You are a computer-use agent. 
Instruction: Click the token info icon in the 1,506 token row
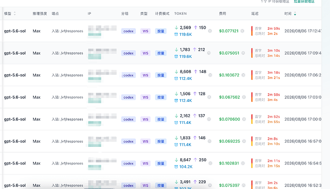coord(209,97)
